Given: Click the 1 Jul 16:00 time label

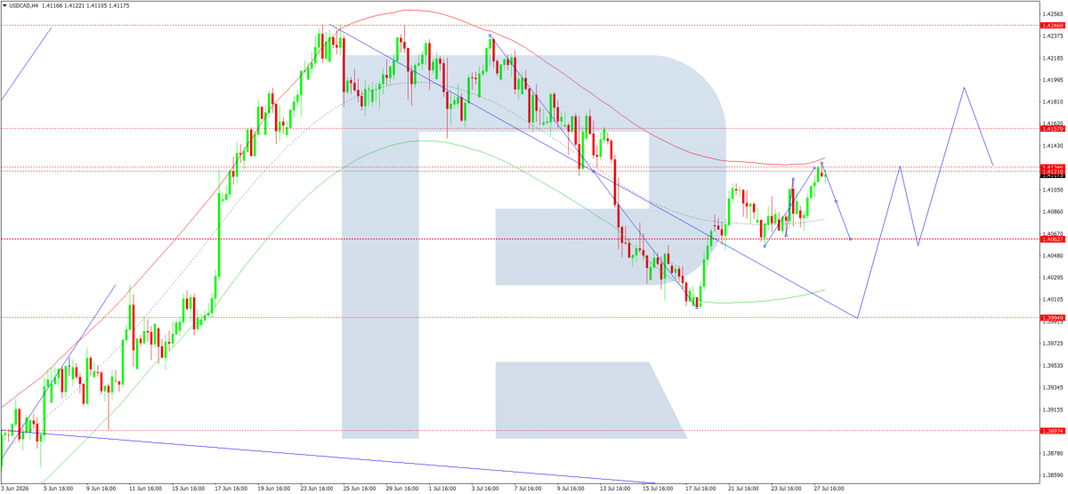Looking at the screenshot, I should (442, 489).
